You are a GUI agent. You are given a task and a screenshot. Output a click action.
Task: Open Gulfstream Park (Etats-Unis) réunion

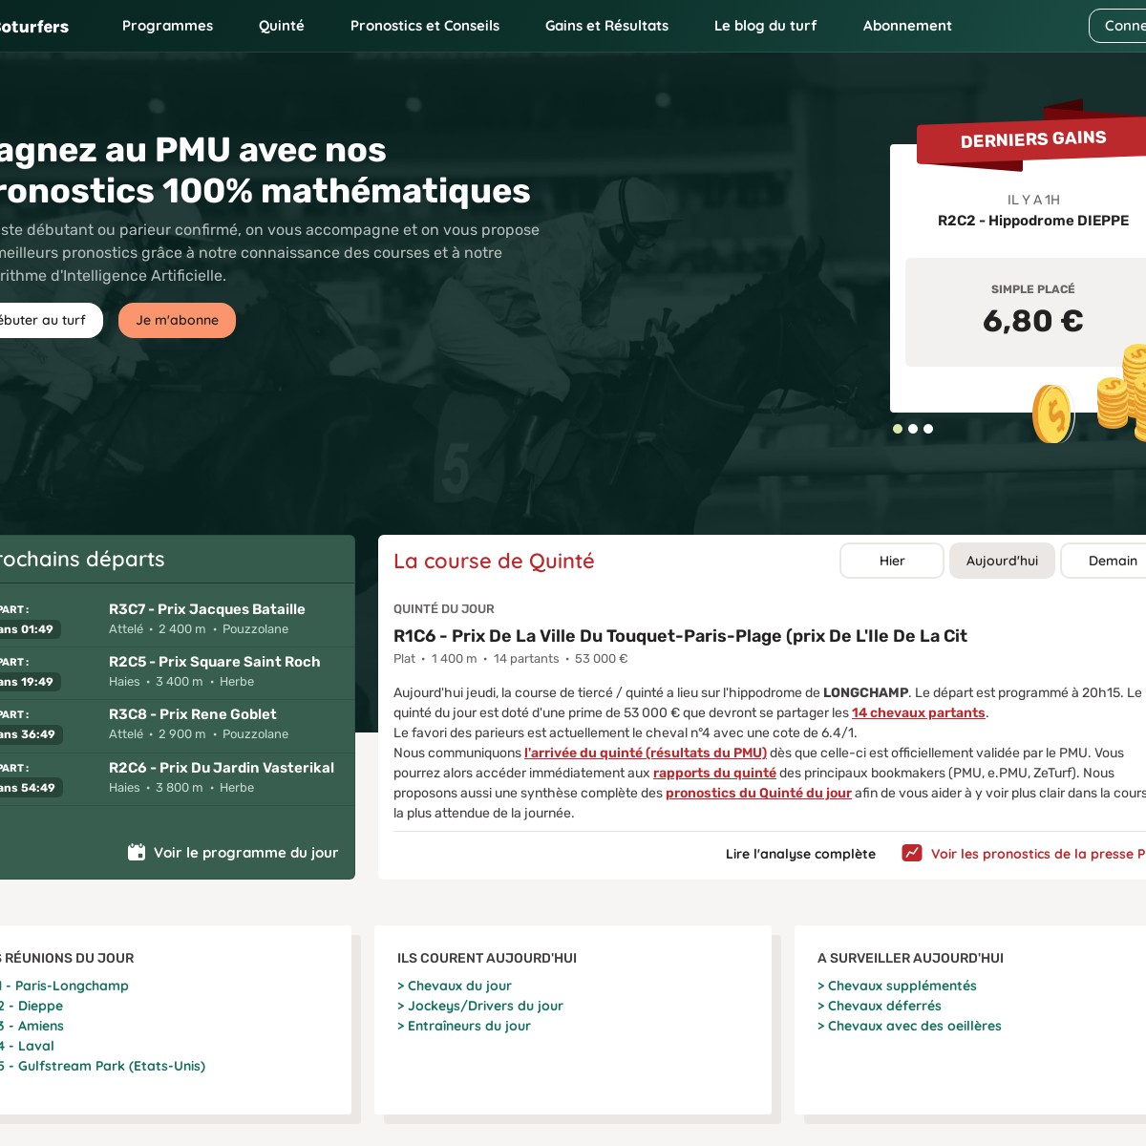click(102, 1066)
